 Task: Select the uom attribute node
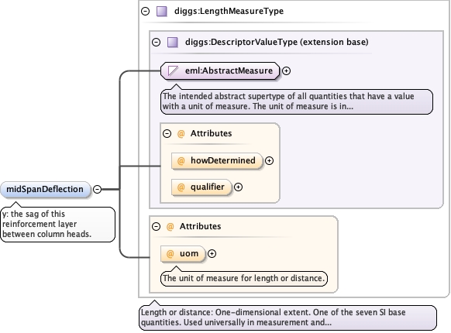183,254
